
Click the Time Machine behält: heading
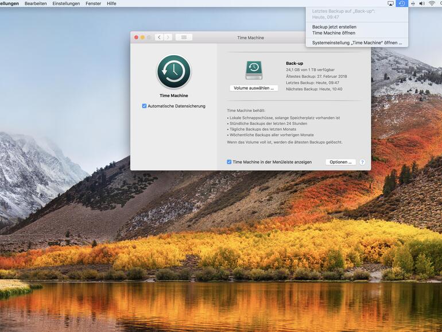coord(246,111)
